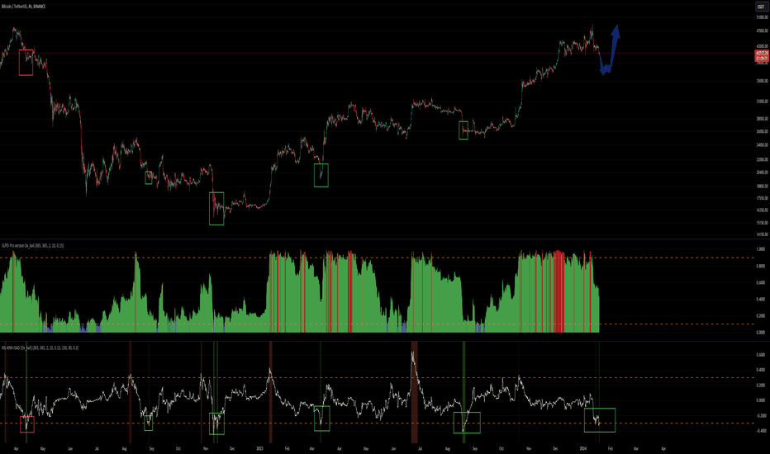
Task: Click the -0.4000 scale value in lower pane
Action: pyautogui.click(x=760, y=431)
